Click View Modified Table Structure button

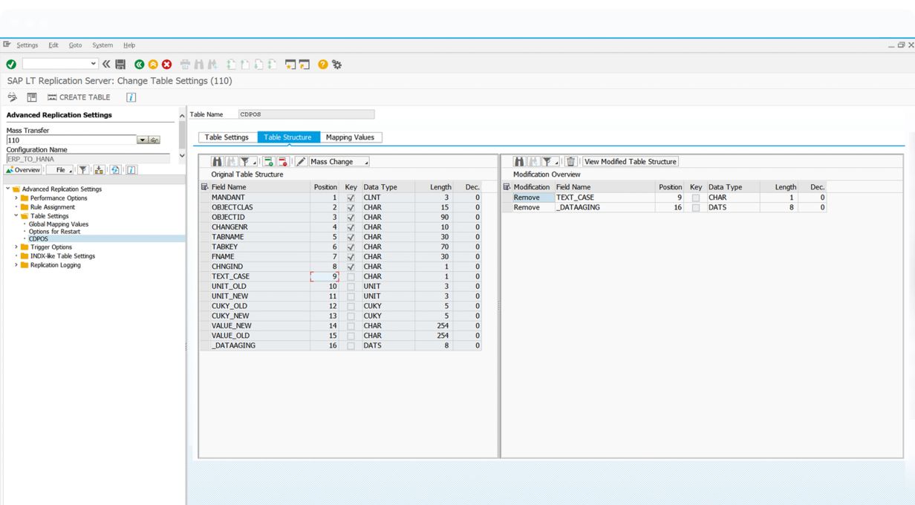[630, 162]
